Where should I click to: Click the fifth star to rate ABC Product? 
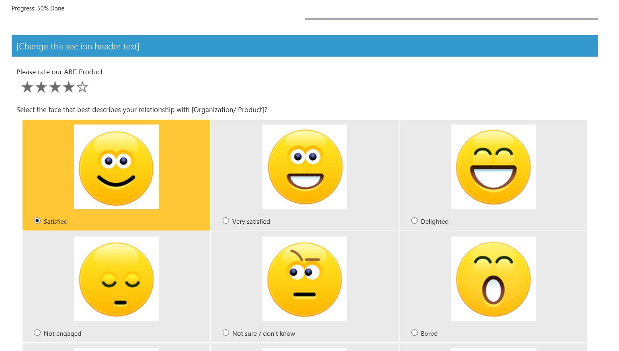tap(82, 86)
